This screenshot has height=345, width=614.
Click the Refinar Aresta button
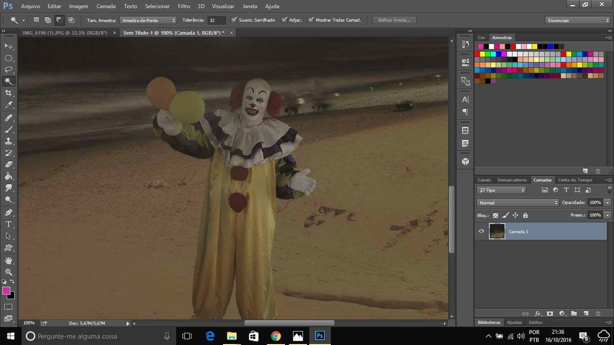click(x=394, y=20)
